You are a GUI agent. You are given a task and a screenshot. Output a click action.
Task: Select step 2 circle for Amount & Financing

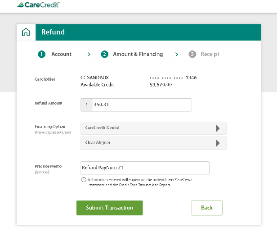(x=104, y=54)
